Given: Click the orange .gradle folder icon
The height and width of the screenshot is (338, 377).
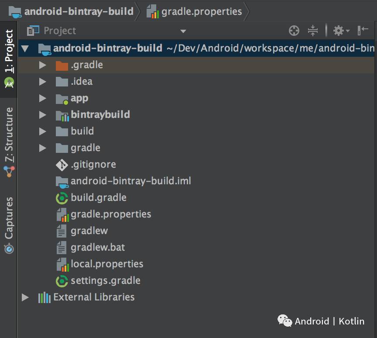Looking at the screenshot, I should click(62, 66).
